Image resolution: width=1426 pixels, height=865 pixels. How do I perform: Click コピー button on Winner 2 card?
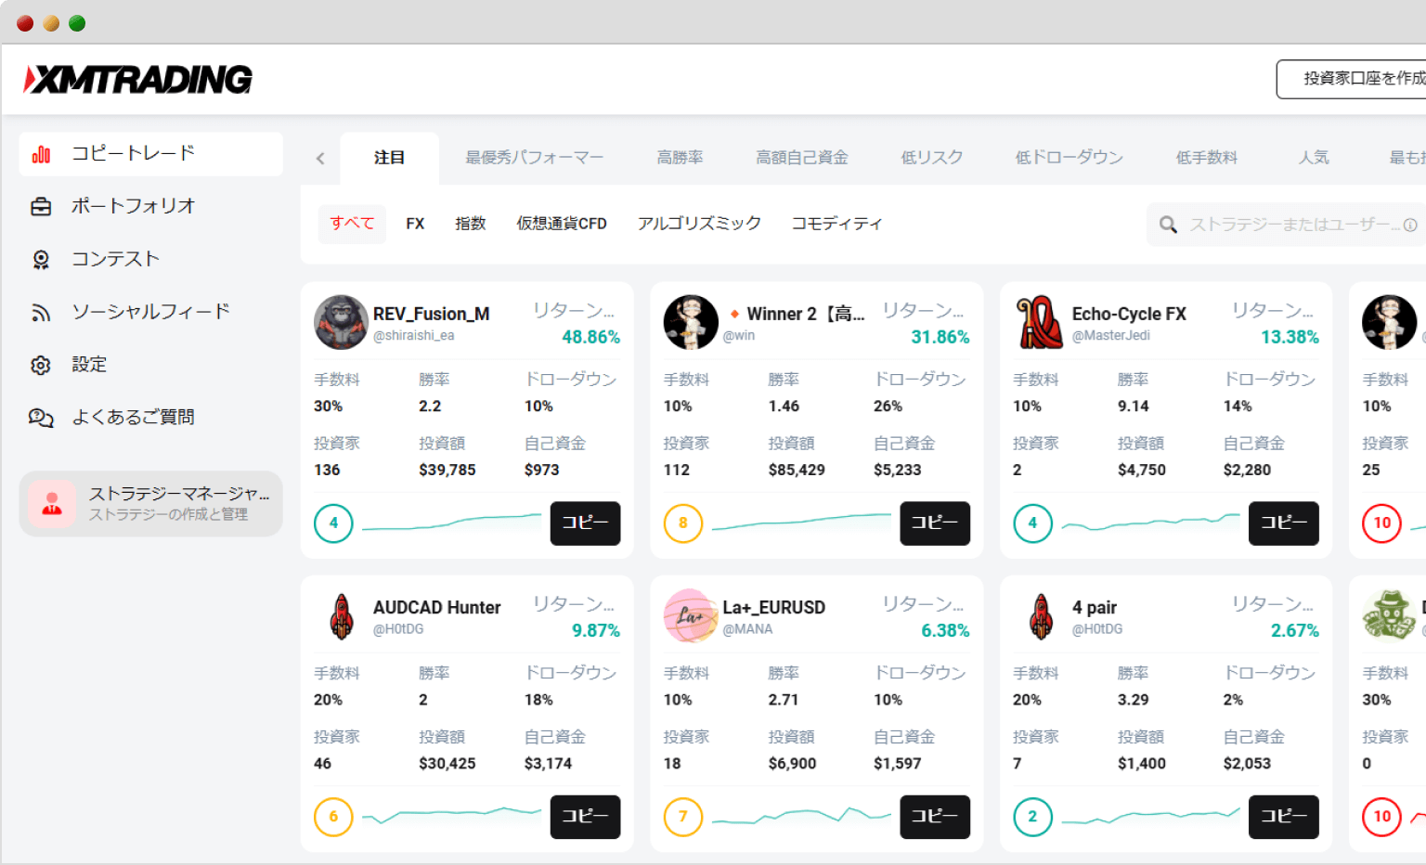click(935, 523)
